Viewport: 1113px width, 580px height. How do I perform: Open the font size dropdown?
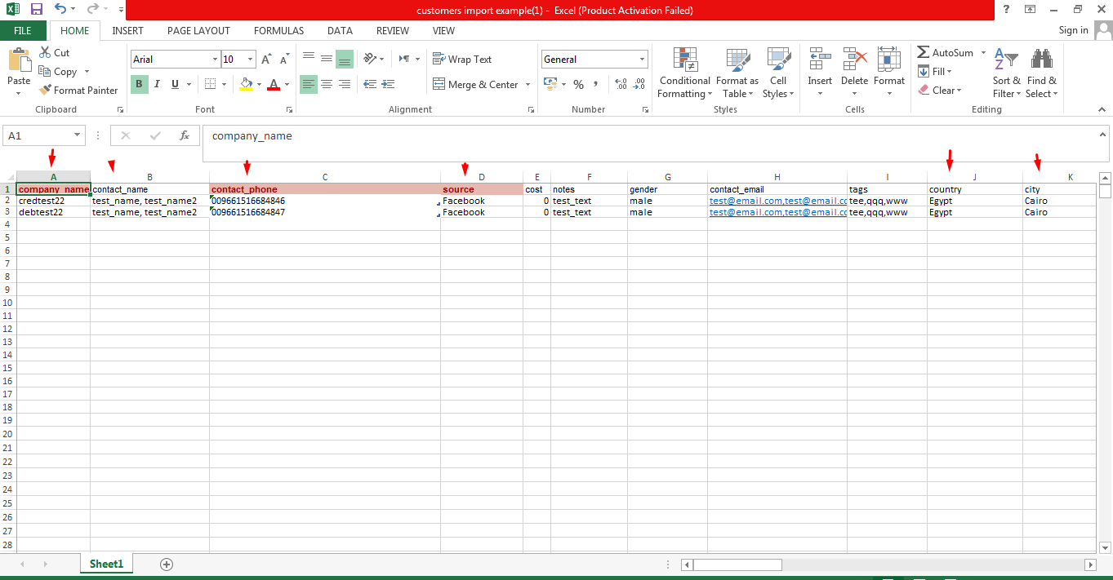click(x=251, y=60)
